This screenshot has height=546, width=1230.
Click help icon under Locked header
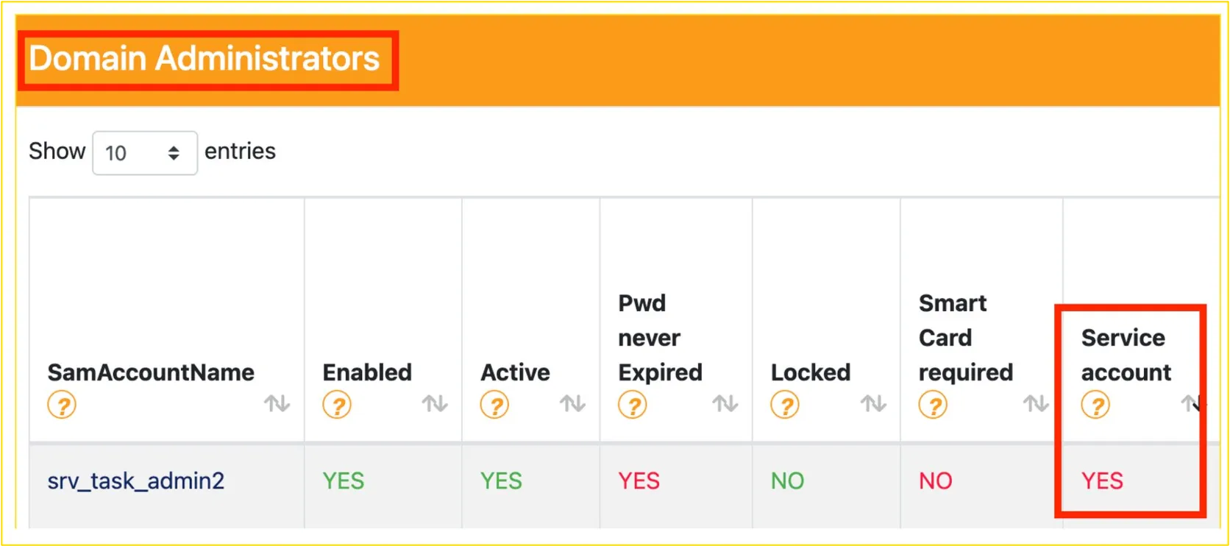pyautogui.click(x=785, y=405)
